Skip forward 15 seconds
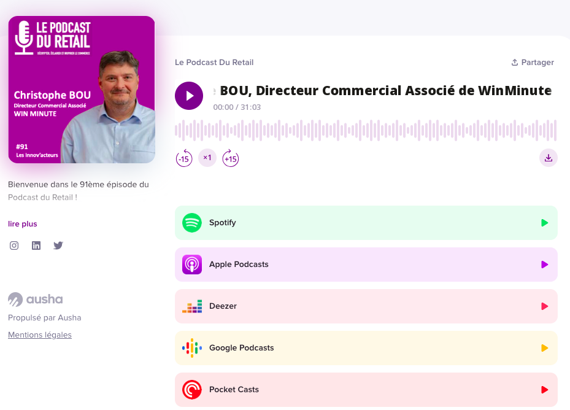570x410 pixels. 231,158
